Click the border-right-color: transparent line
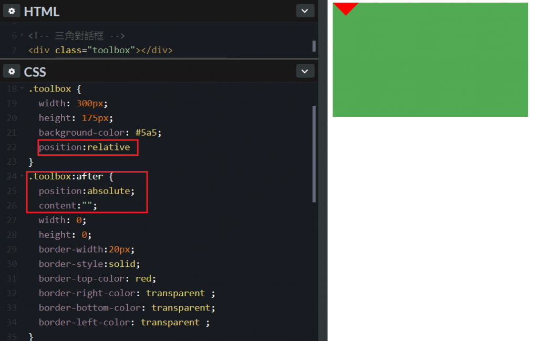 coord(127,293)
